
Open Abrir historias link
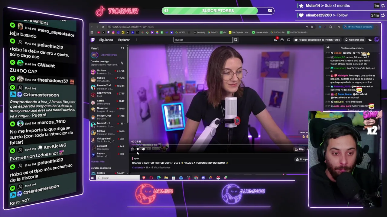(109, 55)
